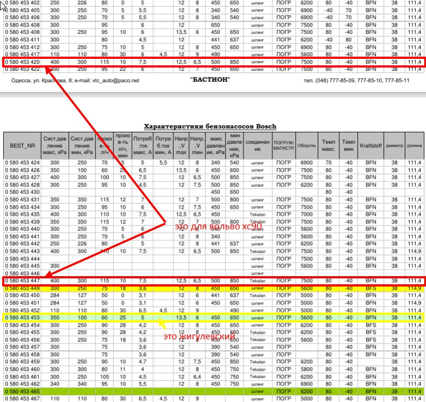This screenshot has width=426, height=402.
Task: Click part number 0 580 453 434
Action: click(x=22, y=207)
